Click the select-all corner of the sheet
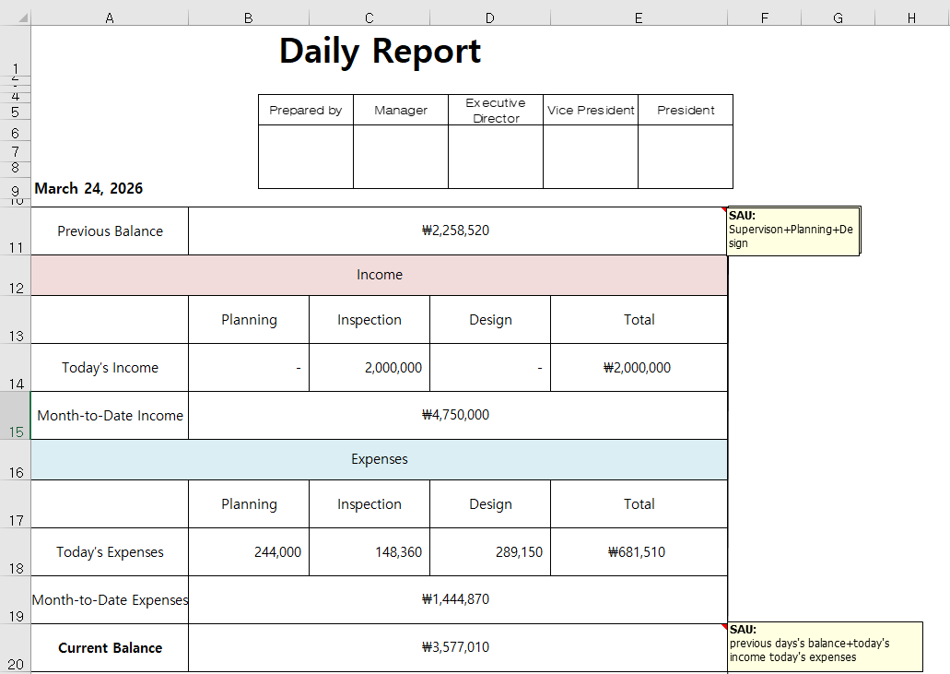Image resolution: width=950 pixels, height=674 pixels. pyautogui.click(x=15, y=18)
